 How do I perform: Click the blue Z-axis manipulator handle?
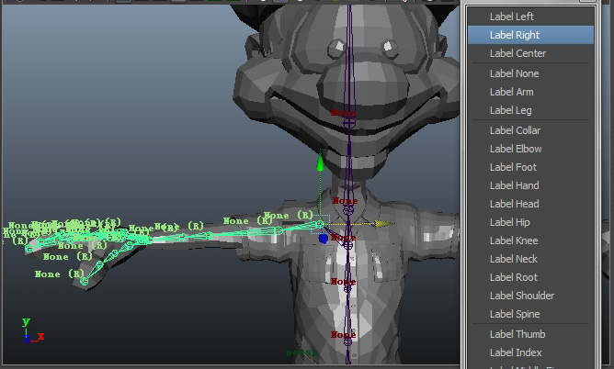click(323, 239)
